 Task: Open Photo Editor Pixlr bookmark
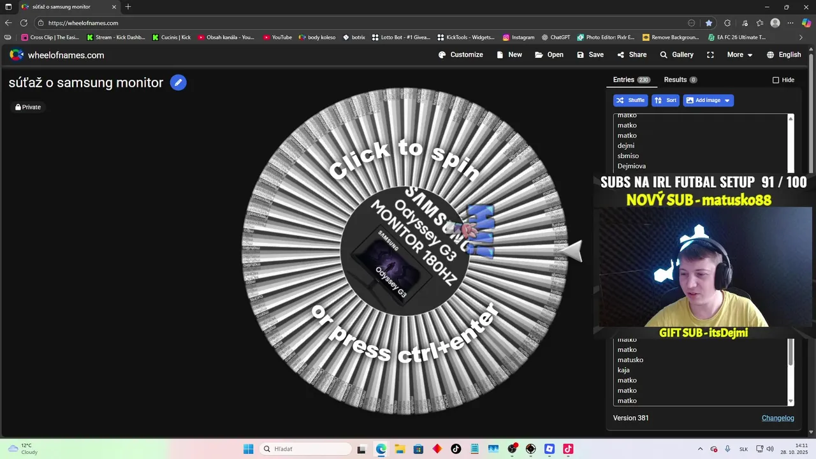click(606, 37)
